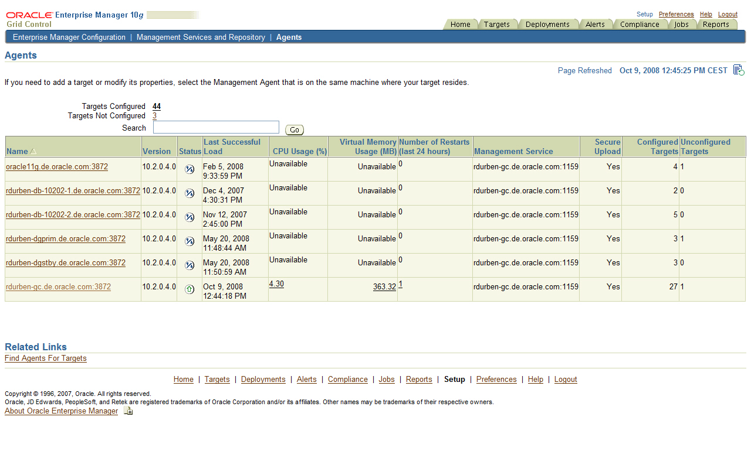Image resolution: width=751 pixels, height=468 pixels.
Task: Open the Deployments tab
Action: [547, 25]
